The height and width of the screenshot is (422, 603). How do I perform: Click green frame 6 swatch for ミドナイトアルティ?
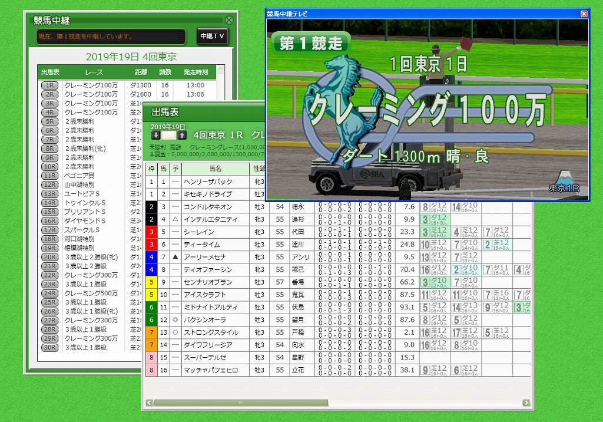[x=151, y=307]
